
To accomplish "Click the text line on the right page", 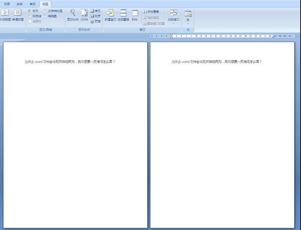I will click(x=217, y=62).
